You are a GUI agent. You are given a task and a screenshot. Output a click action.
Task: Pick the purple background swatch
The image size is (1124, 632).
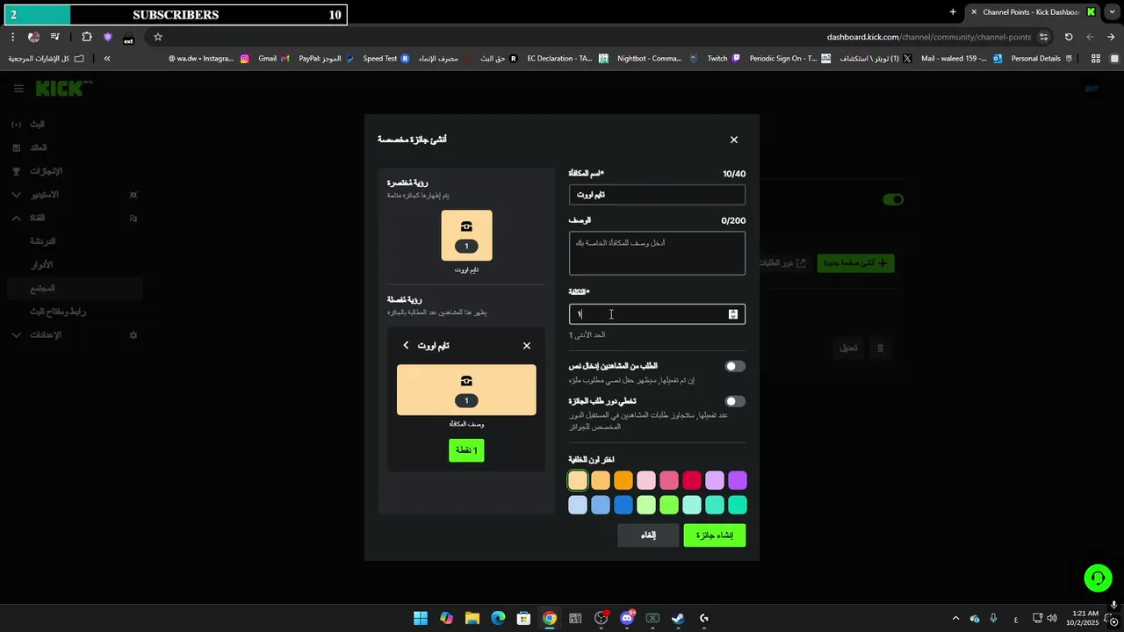[738, 480]
